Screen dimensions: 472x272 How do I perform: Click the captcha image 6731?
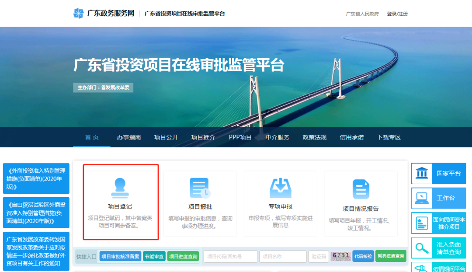(x=340, y=256)
